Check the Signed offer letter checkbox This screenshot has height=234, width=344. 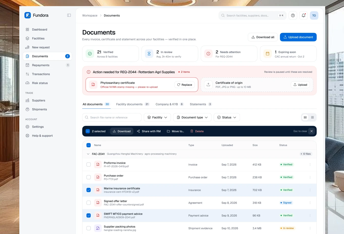coord(89,203)
